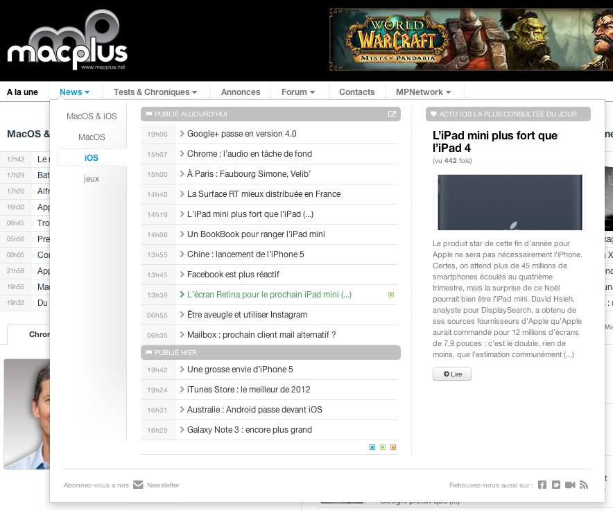Open Australie : Android passe devant iOS
This screenshot has height=511, width=613.
[x=254, y=410]
